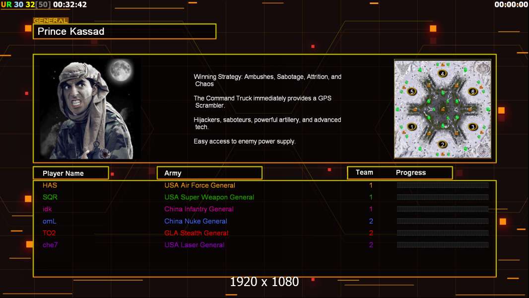Image resolution: width=529 pixels, height=298 pixels.
Task: Click the Winning Strategy description text
Action: coord(267,80)
